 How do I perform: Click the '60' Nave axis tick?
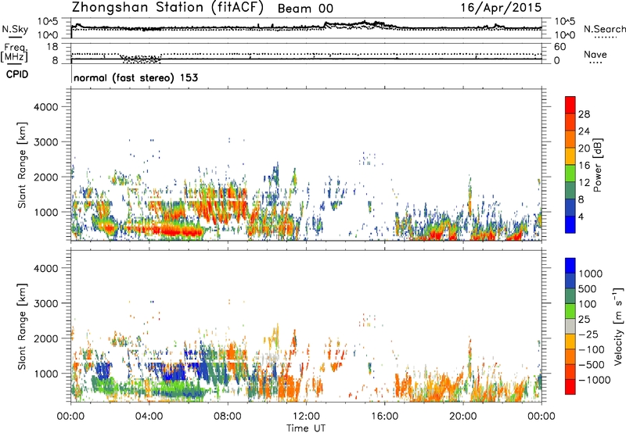560,47
